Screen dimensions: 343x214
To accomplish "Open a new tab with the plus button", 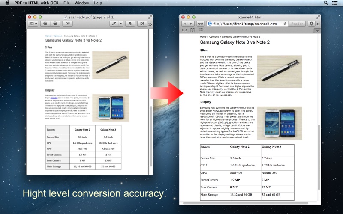I will [317, 31].
